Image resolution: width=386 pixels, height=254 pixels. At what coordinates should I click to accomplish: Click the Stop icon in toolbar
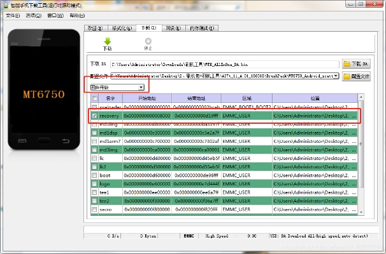click(148, 41)
